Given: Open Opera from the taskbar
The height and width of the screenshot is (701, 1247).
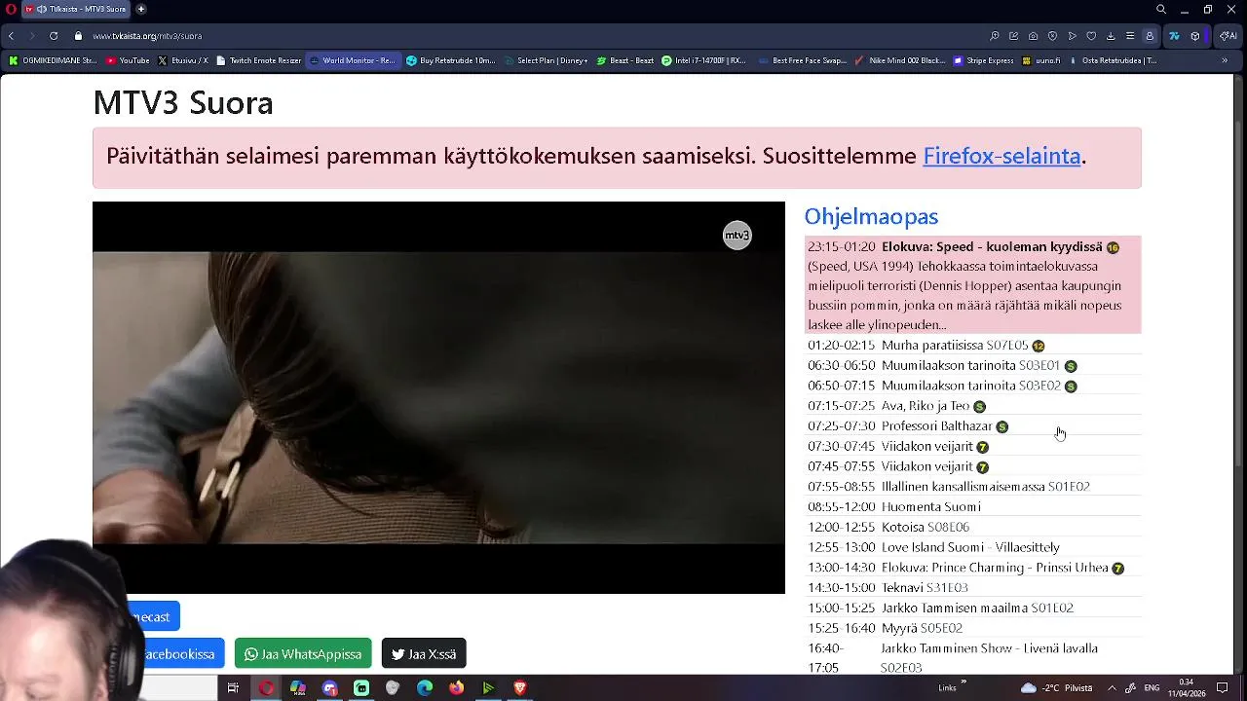Looking at the screenshot, I should [x=266, y=687].
